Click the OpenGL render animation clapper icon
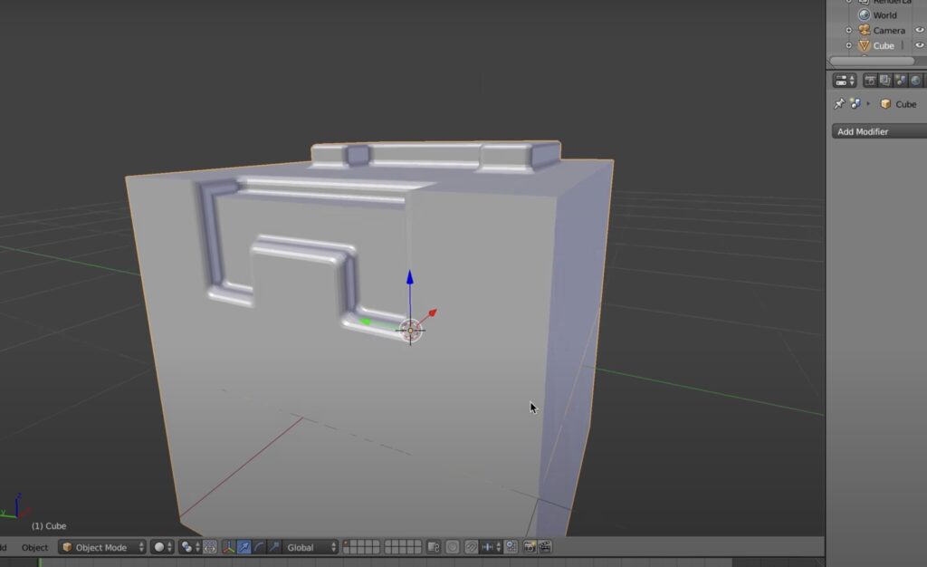 [x=545, y=547]
